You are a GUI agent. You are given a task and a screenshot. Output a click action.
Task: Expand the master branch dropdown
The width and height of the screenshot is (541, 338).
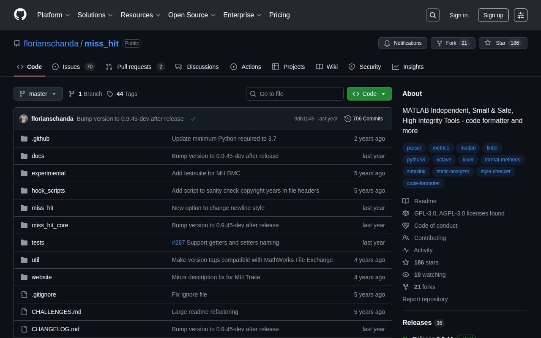point(38,94)
